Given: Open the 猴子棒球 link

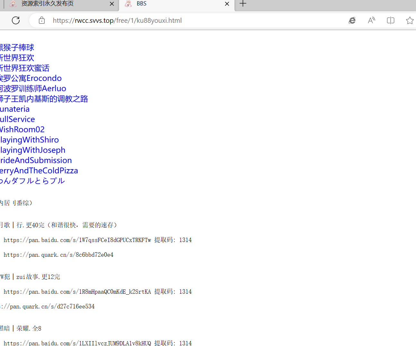Looking at the screenshot, I should click(17, 48).
